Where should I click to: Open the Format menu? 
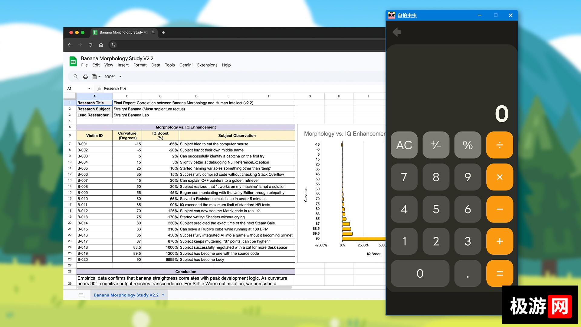coord(140,65)
